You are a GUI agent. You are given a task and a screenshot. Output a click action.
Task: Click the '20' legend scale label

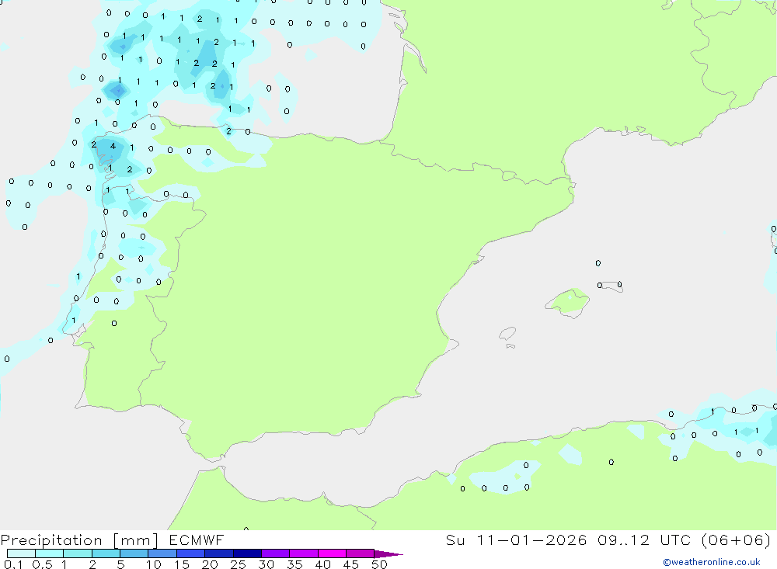[x=210, y=564]
